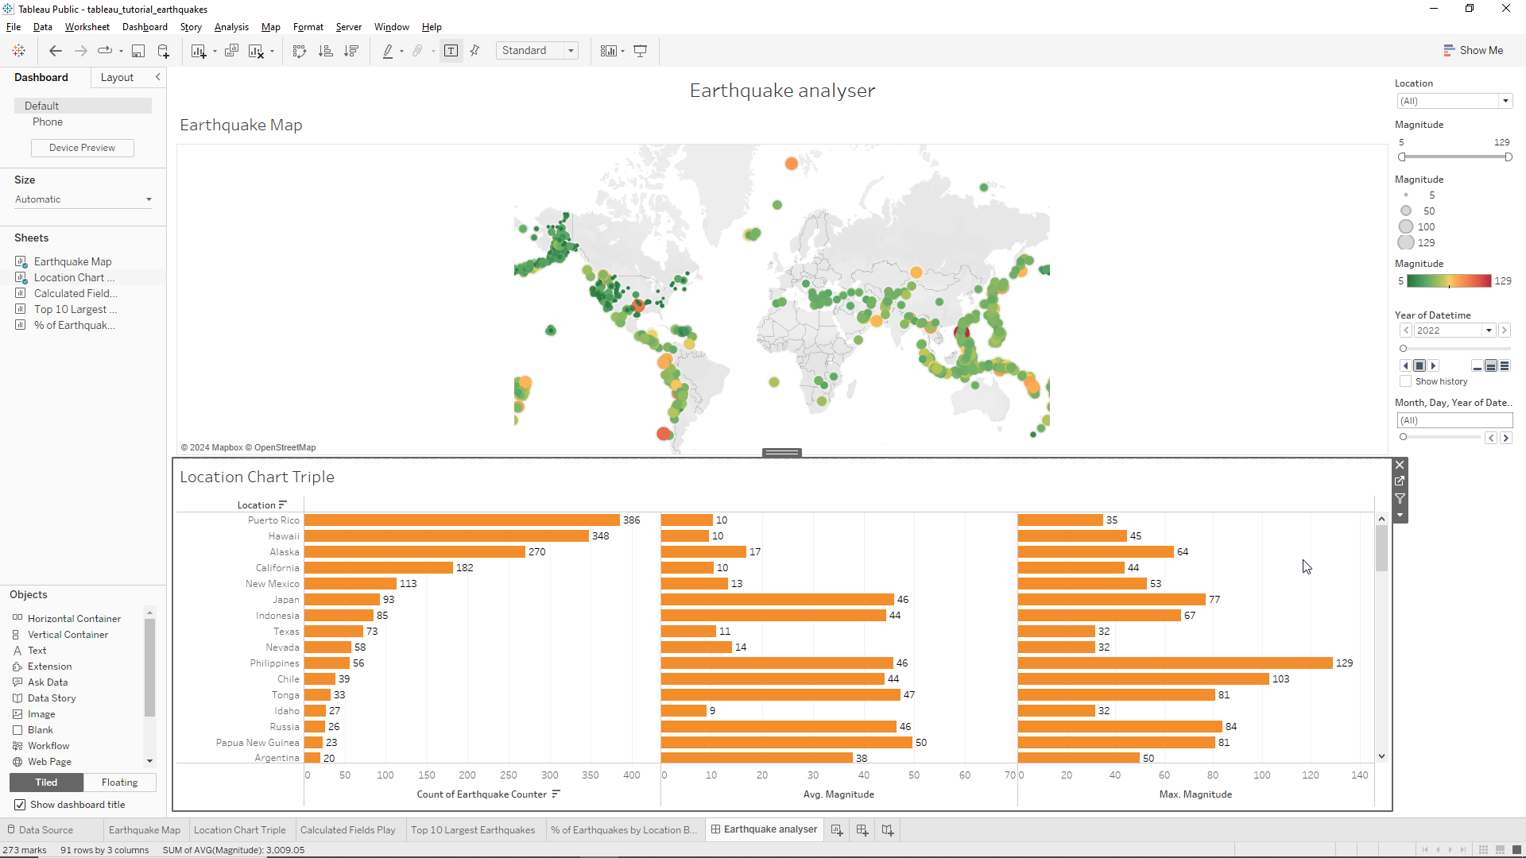Click the New Dashboard tab icon

pos(862,830)
